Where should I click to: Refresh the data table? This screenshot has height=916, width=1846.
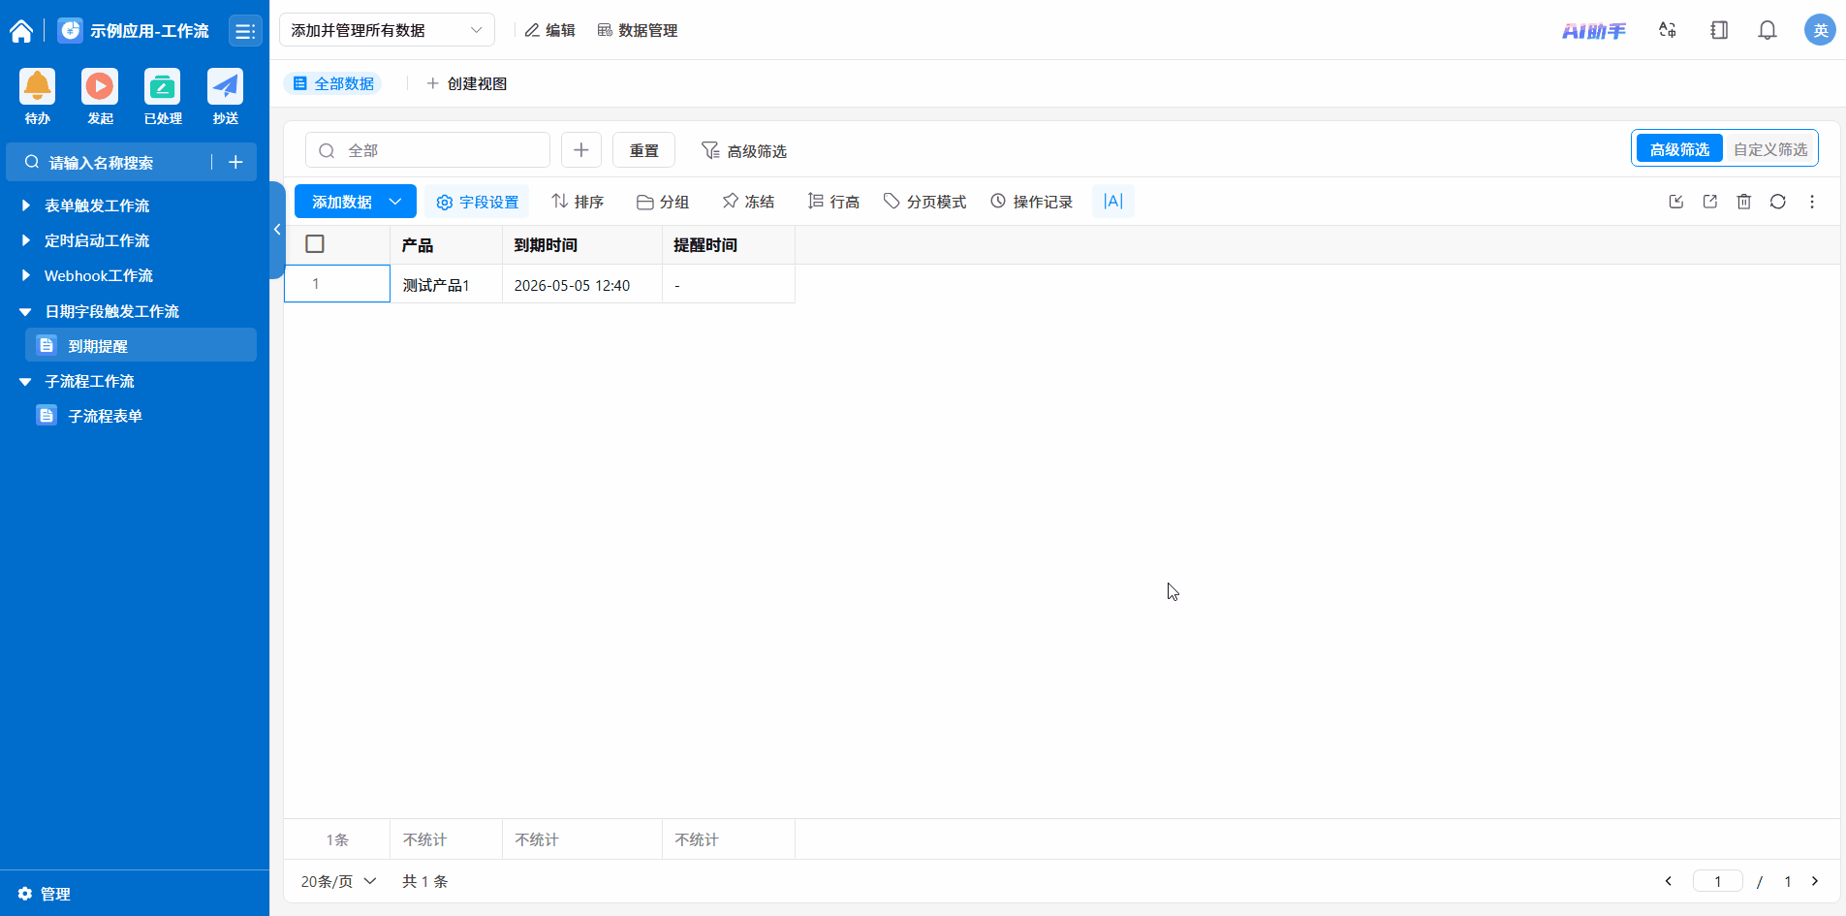point(1778,202)
